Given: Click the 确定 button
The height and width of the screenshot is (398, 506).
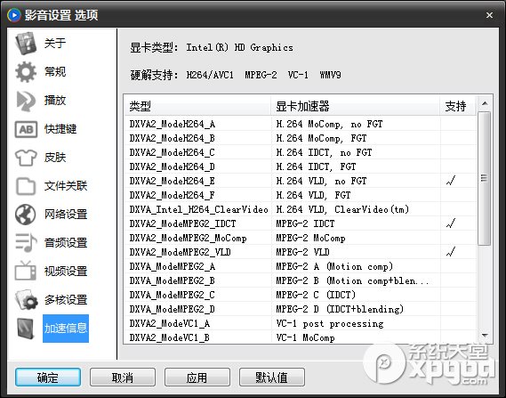Looking at the screenshot, I should pyautogui.click(x=48, y=377).
